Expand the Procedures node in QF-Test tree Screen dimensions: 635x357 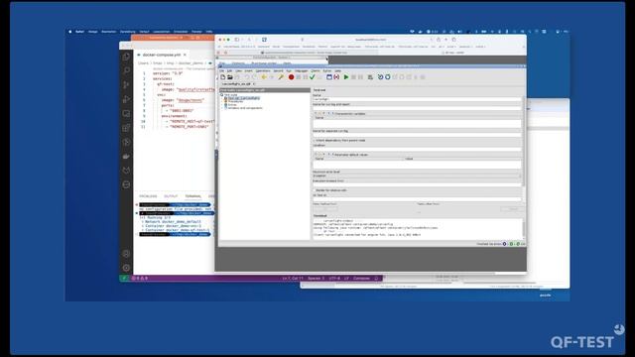click(x=223, y=101)
